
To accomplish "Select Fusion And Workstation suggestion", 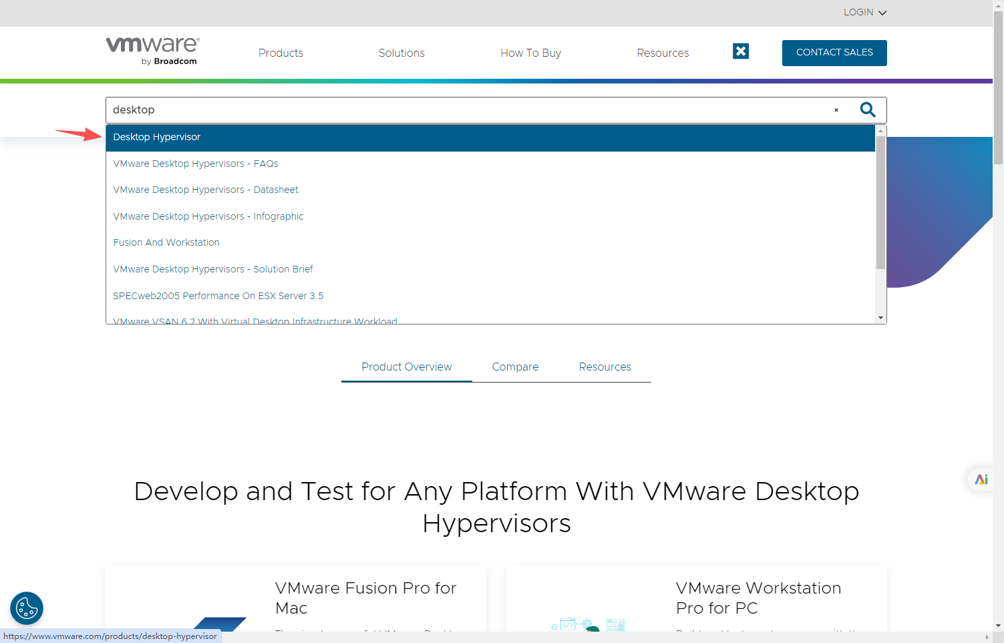I will tap(490, 242).
